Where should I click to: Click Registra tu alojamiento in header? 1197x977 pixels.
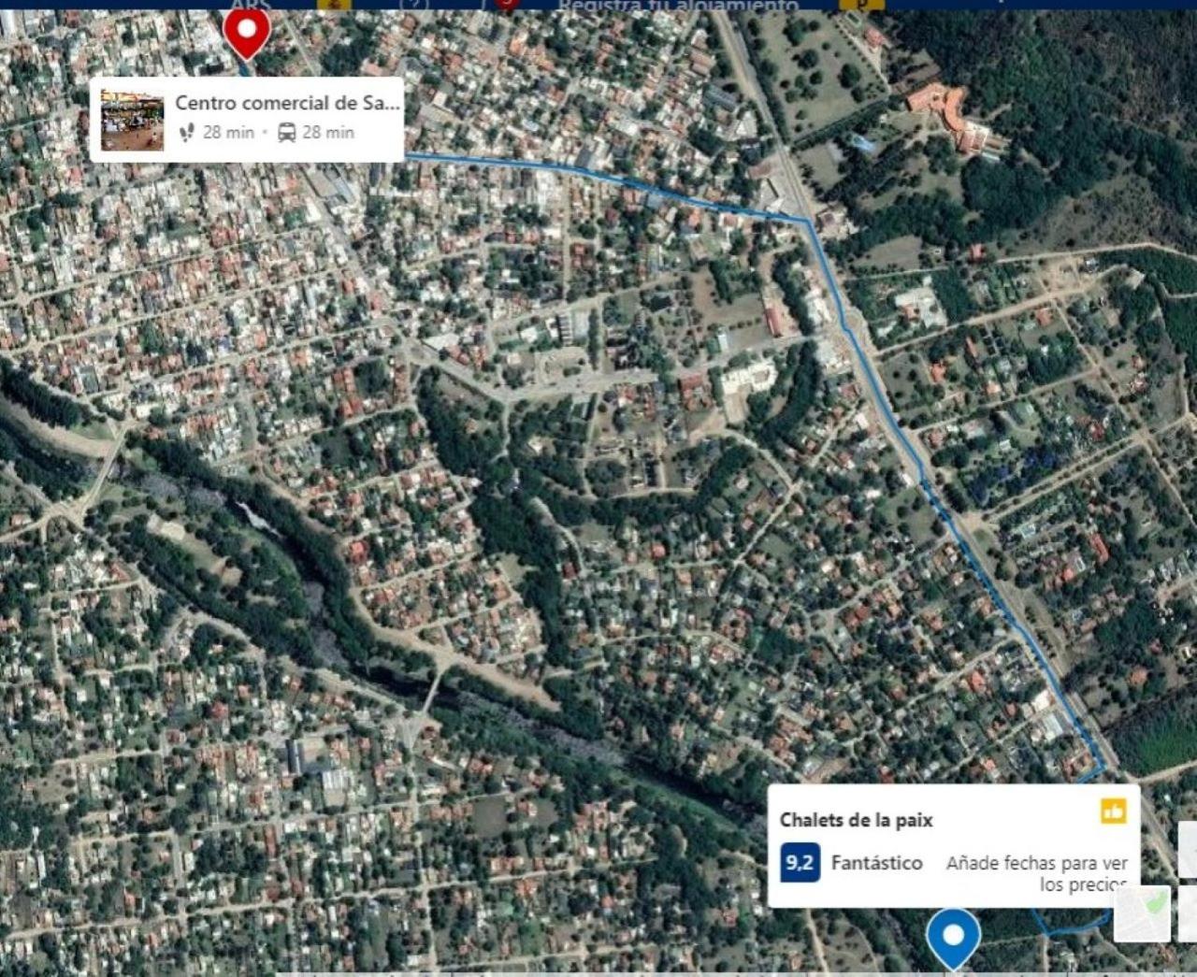tap(678, 5)
